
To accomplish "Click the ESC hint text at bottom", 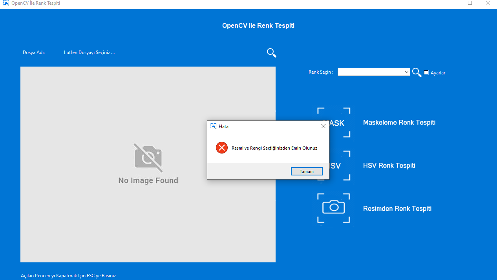I will point(68,276).
